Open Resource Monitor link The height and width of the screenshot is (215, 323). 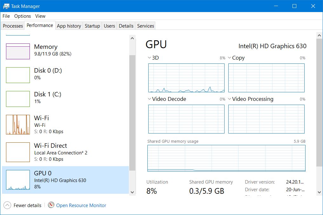pyautogui.click(x=81, y=205)
